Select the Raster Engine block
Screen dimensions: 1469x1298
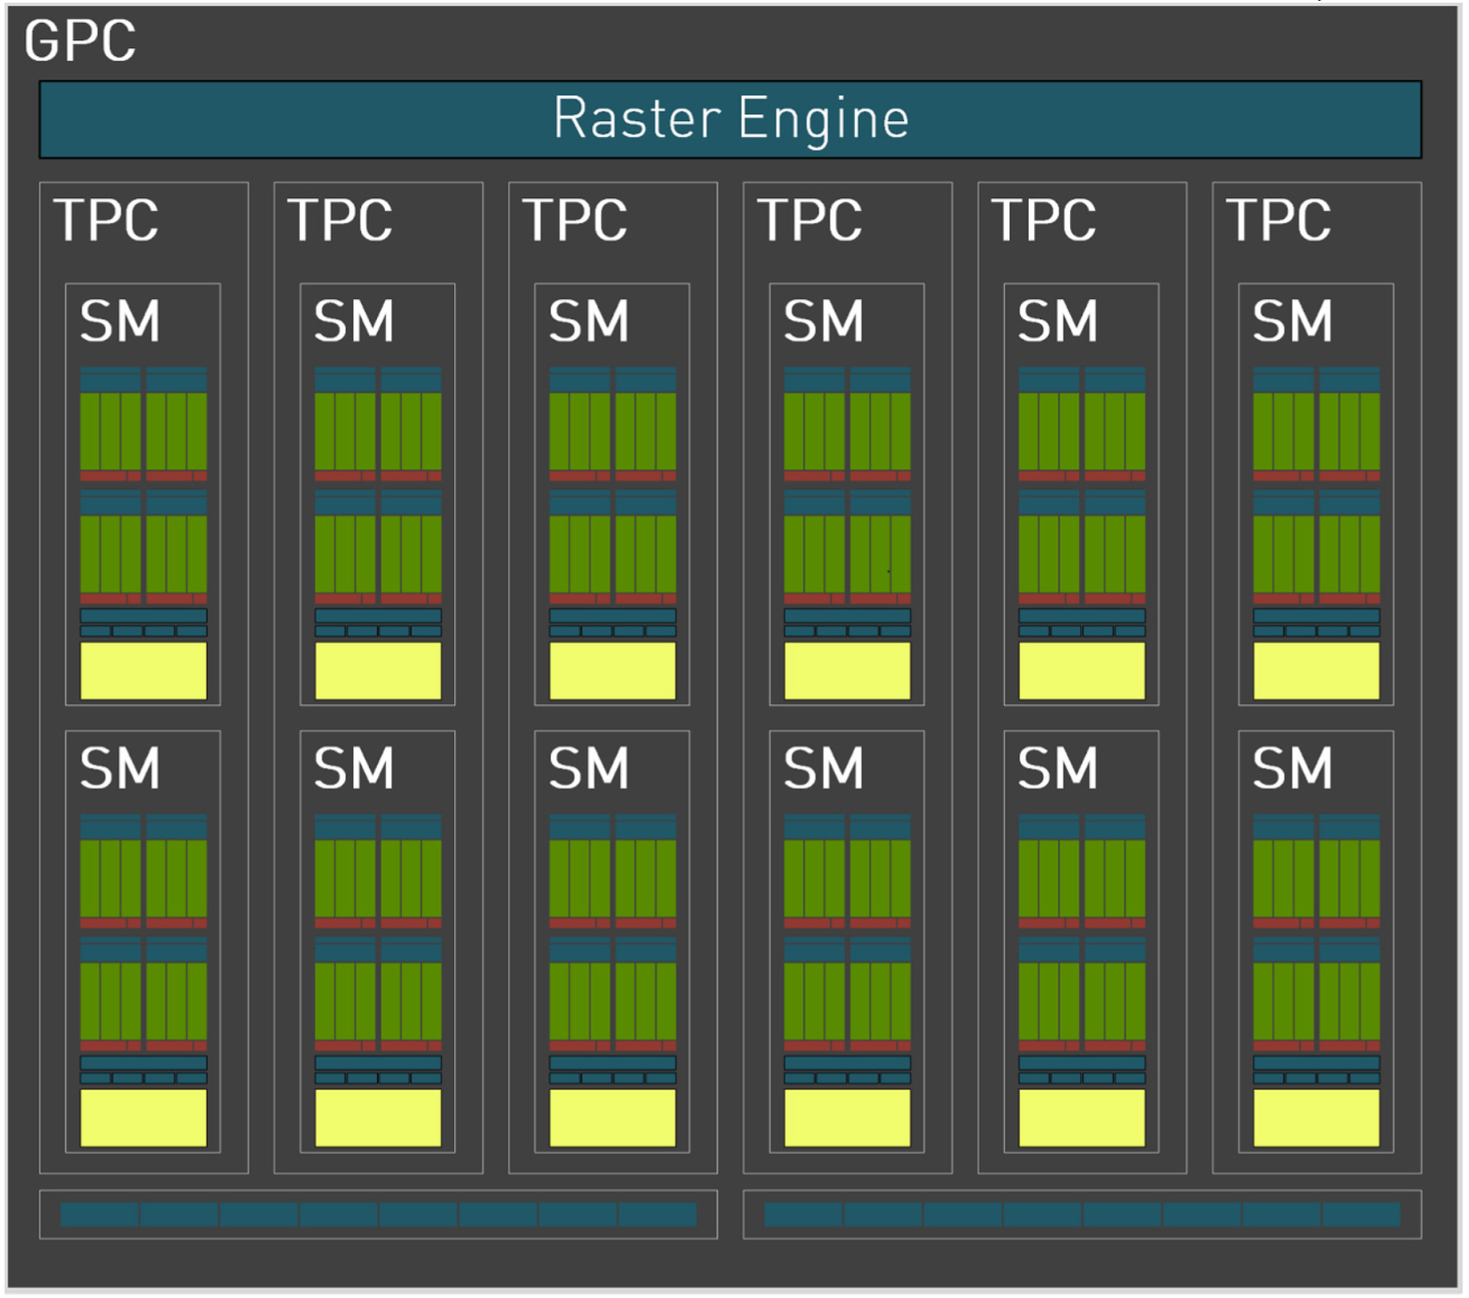(x=730, y=119)
